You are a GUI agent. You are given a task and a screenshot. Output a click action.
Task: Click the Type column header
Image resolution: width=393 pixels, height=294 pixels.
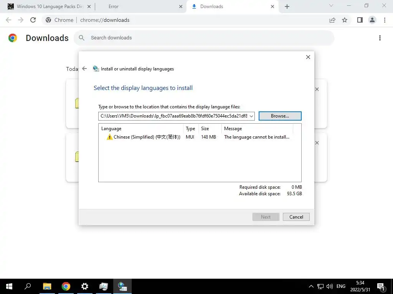tap(190, 129)
